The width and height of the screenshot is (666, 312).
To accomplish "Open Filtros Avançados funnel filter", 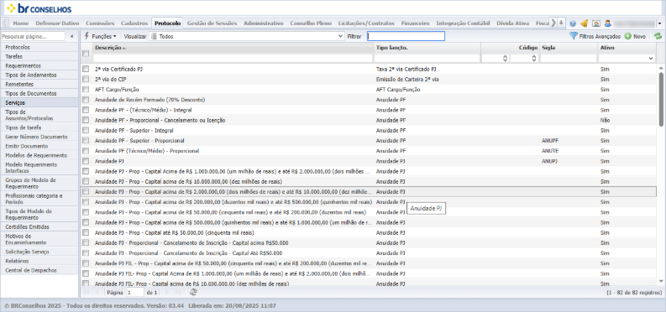I will [595, 36].
